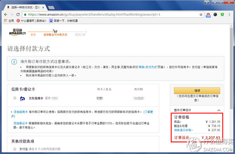The height and width of the screenshot is (154, 235).
Task: Click the 选择配送与付款方式 progress step
Action: coord(55,34)
